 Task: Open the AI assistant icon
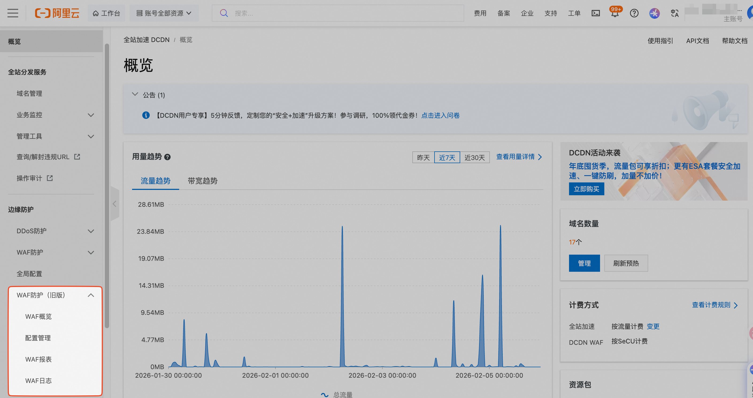pos(654,13)
